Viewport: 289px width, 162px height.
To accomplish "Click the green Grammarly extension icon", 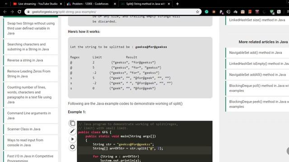I will (207, 12).
